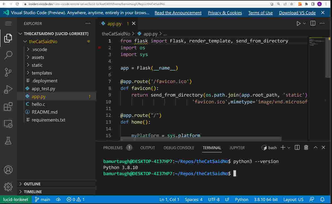The image size is (332, 204).
Task: Split the editor right
Action: (x=313, y=23)
